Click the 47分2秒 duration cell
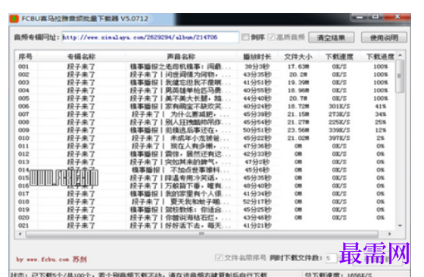 coord(257,162)
